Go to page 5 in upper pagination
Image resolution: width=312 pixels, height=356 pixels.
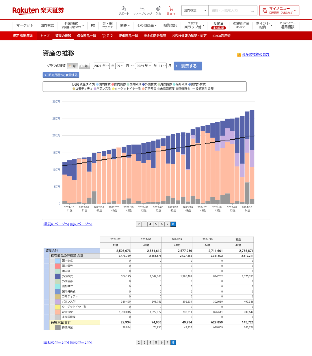pyautogui.click(x=156, y=224)
